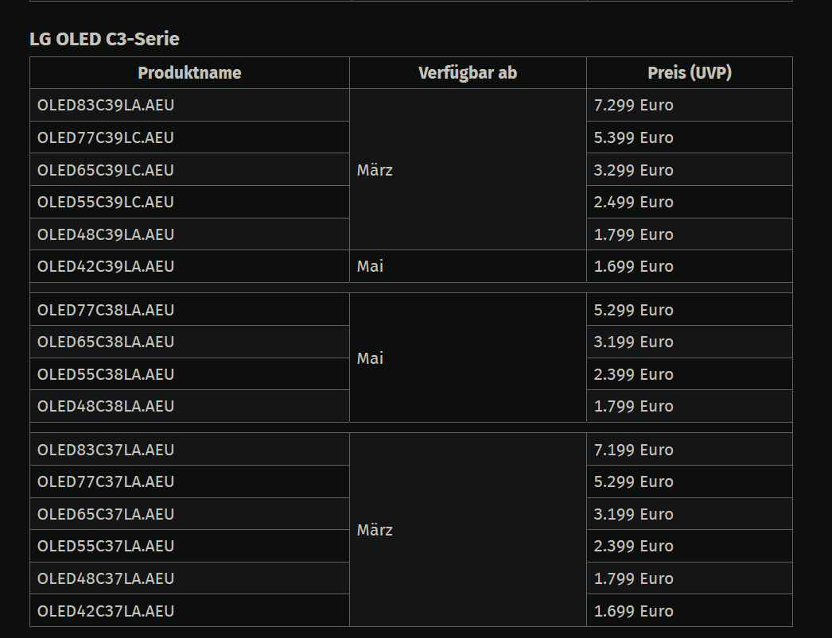Click the OLED55C38LA.AEU product name

click(x=105, y=374)
